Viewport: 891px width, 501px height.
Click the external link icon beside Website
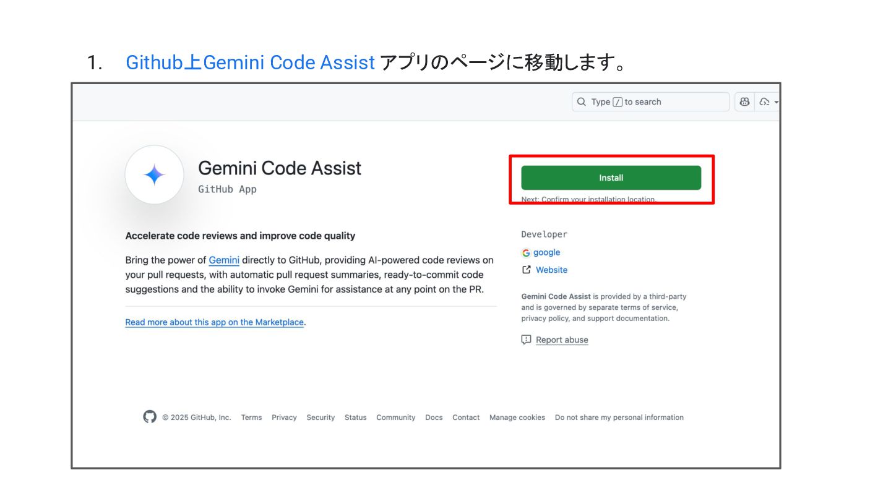pos(527,270)
